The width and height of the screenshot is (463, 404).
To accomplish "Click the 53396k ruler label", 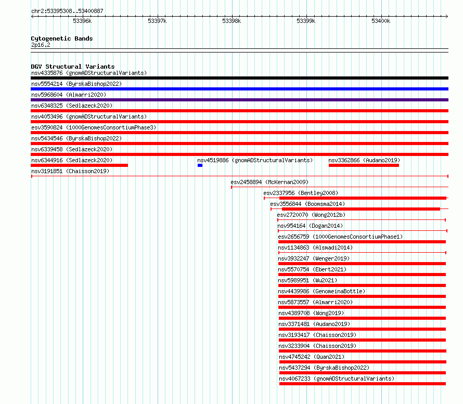I will [82, 21].
